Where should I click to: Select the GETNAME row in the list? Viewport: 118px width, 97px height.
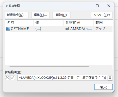[x=59, y=29]
